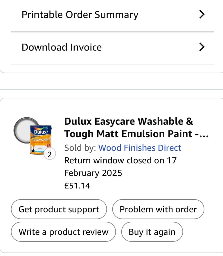Click chevron arrow beside Download Invoice

coord(202,47)
